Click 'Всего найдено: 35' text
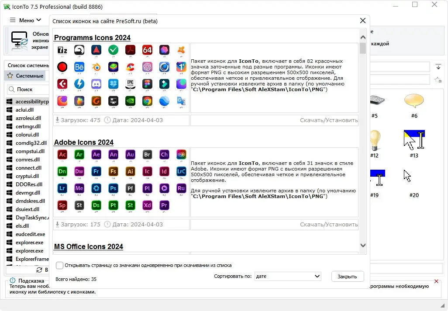448x311 pixels. 76,279
